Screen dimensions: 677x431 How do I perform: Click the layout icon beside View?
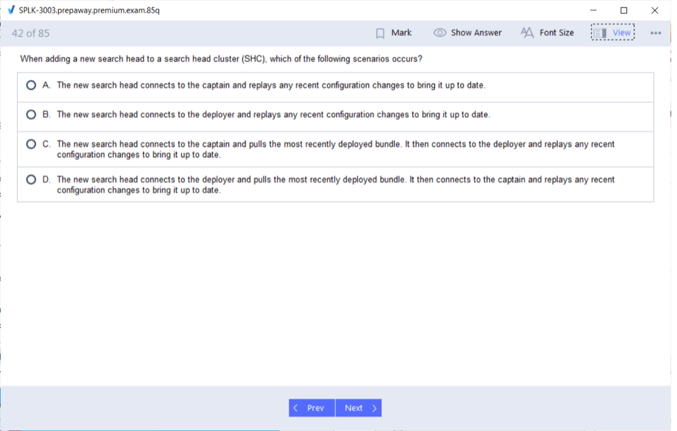pos(601,33)
